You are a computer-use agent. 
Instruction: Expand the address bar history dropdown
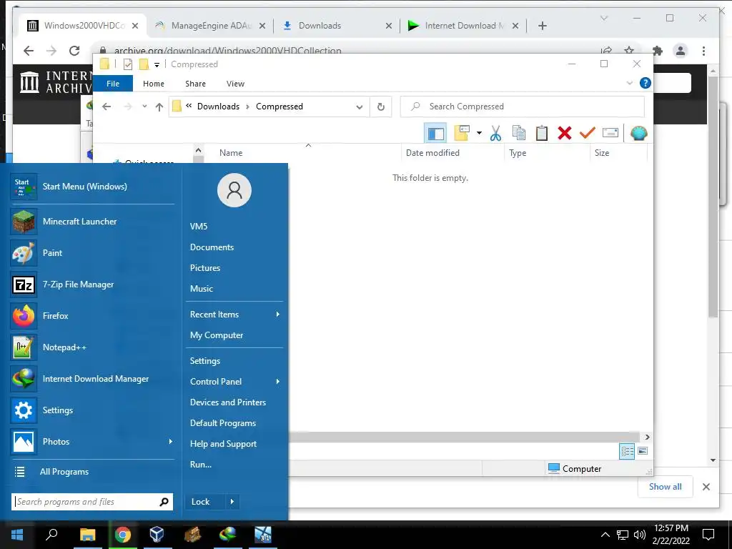click(x=359, y=107)
